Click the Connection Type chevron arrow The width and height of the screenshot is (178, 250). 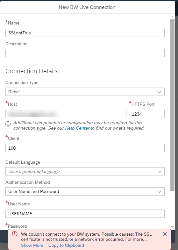159,92
